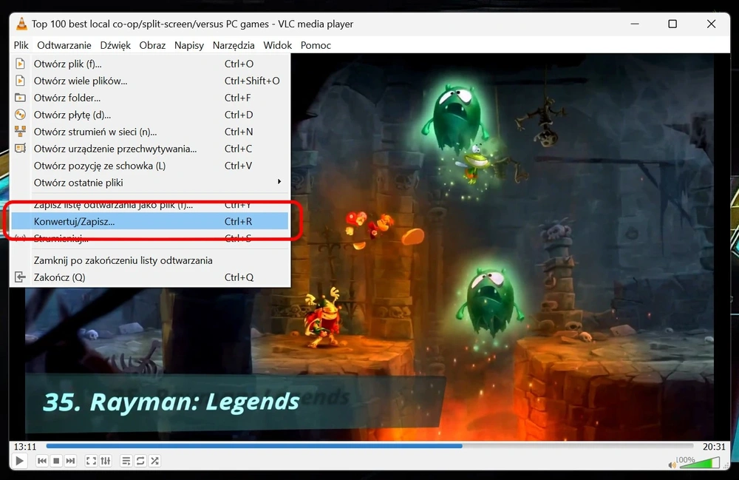This screenshot has width=739, height=480.
Task: Toggle the loop repeat mode
Action: click(140, 461)
